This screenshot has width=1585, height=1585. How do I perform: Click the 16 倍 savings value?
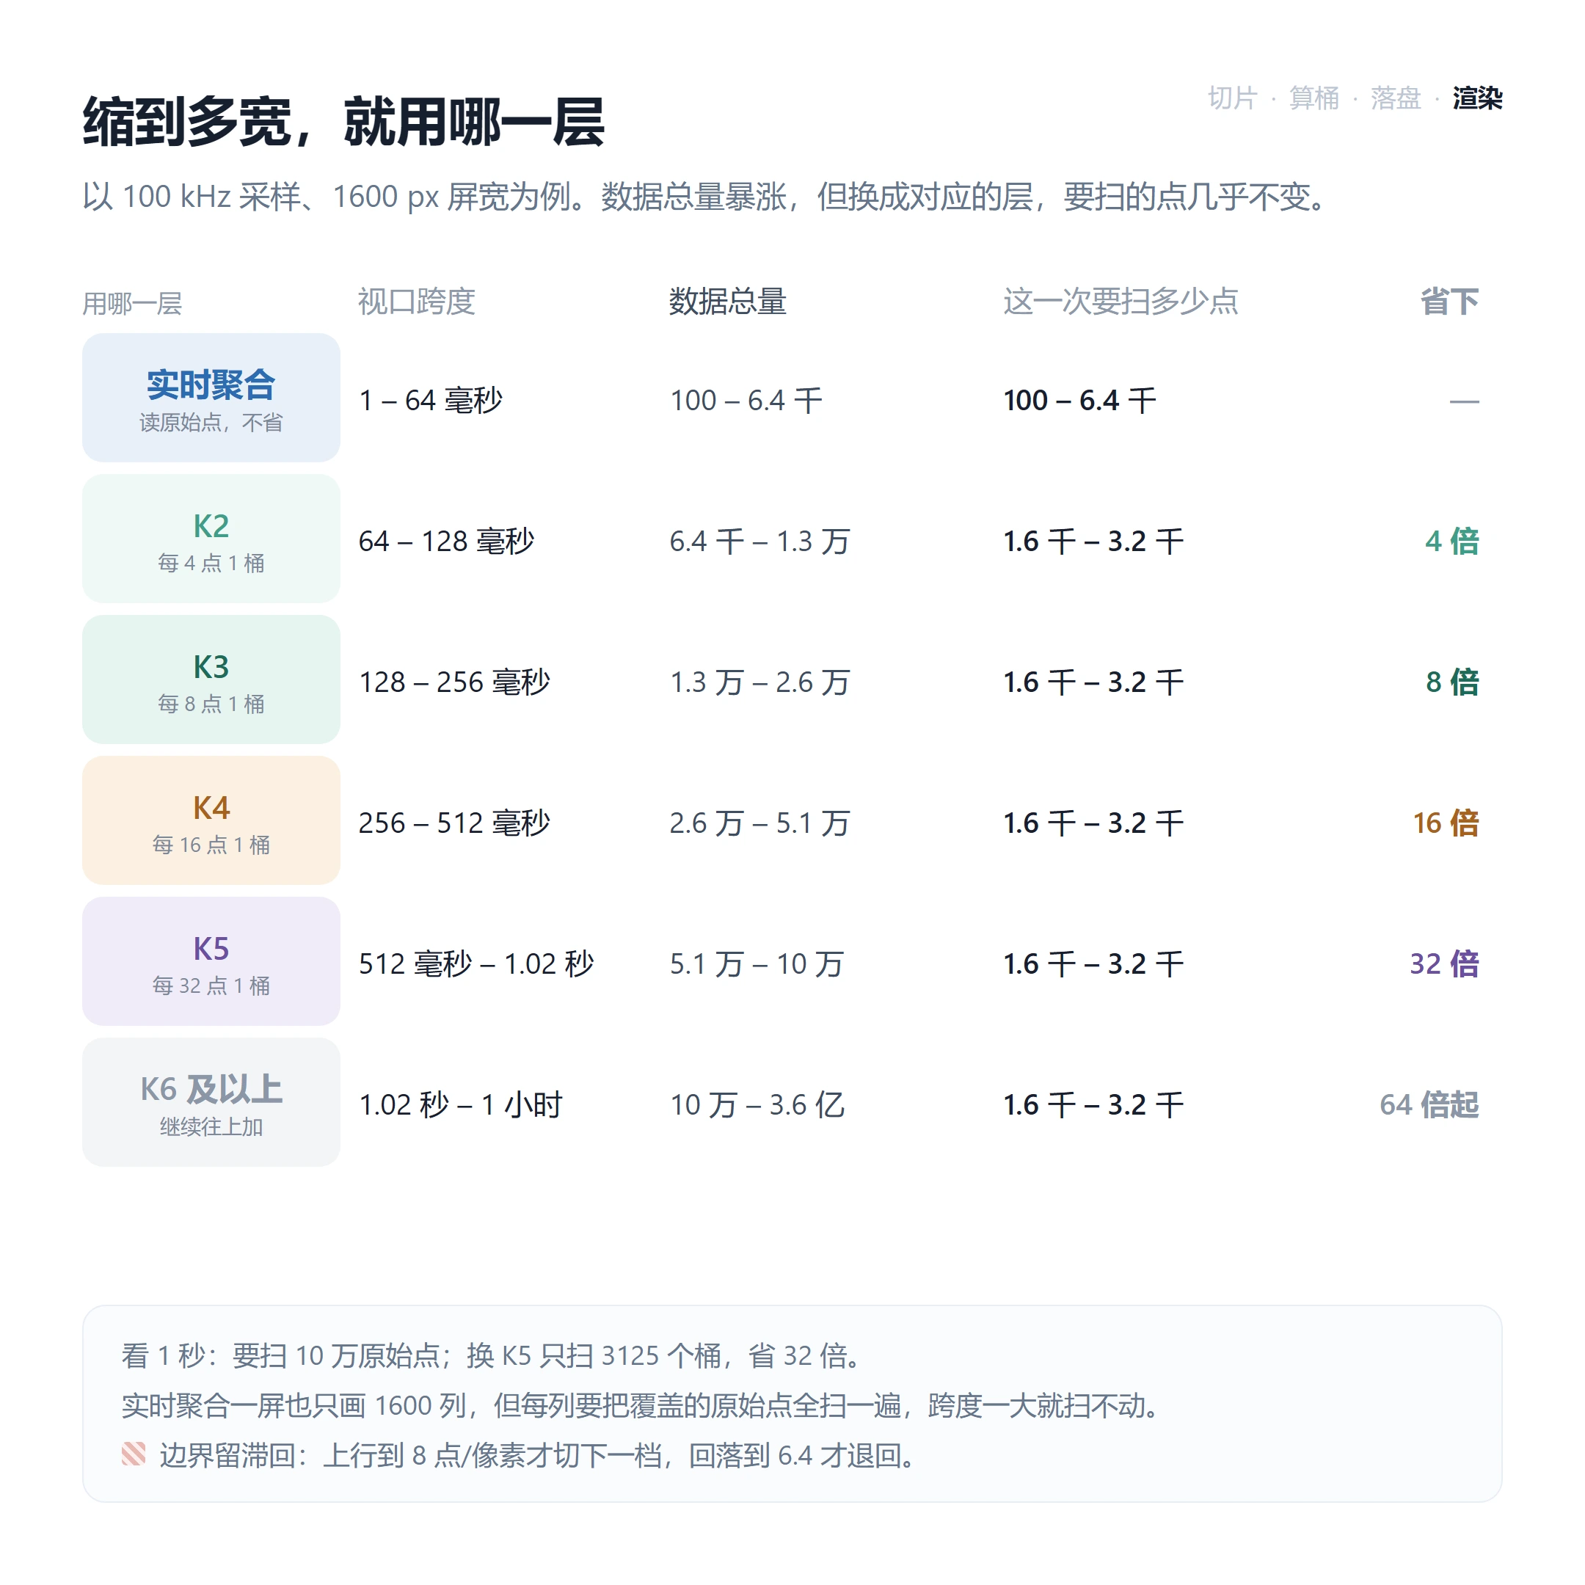coord(1446,823)
